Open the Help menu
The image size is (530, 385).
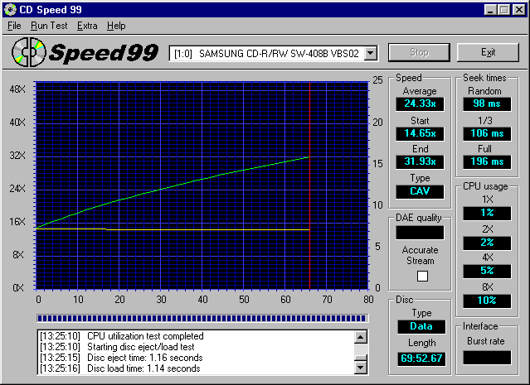pyautogui.click(x=116, y=26)
